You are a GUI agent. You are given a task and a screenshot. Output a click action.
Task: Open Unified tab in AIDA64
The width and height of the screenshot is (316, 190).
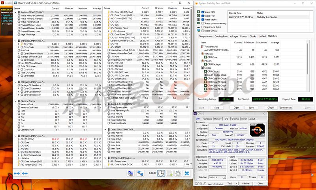262,36
